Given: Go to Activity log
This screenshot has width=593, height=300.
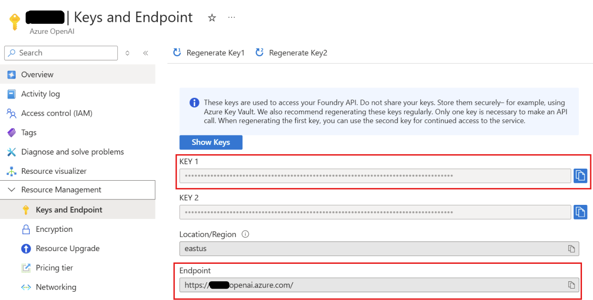Looking at the screenshot, I should pos(40,94).
